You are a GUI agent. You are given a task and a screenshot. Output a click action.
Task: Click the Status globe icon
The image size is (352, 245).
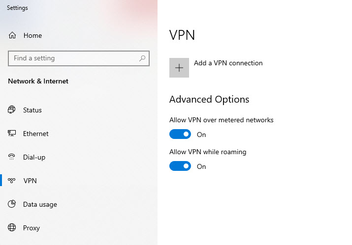pos(12,110)
